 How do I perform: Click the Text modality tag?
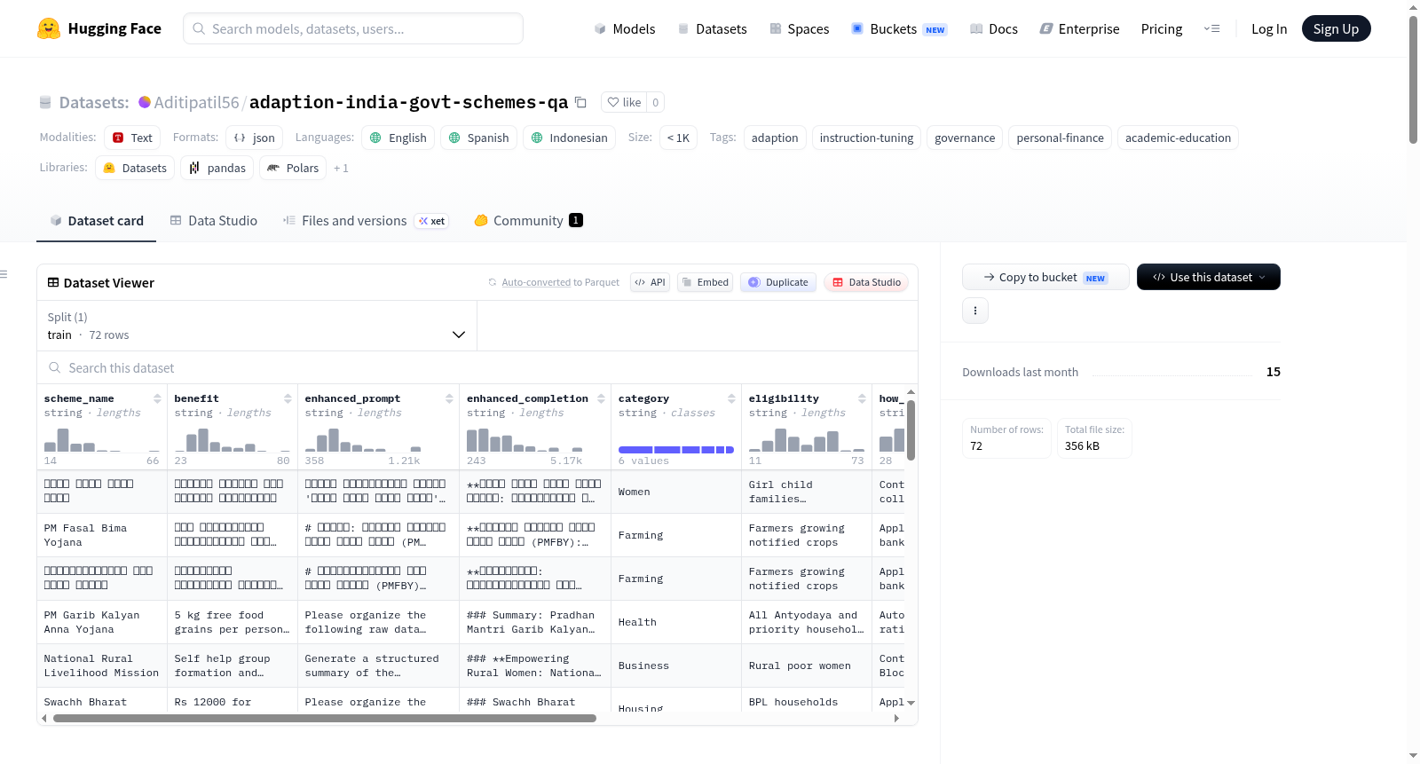(x=132, y=138)
